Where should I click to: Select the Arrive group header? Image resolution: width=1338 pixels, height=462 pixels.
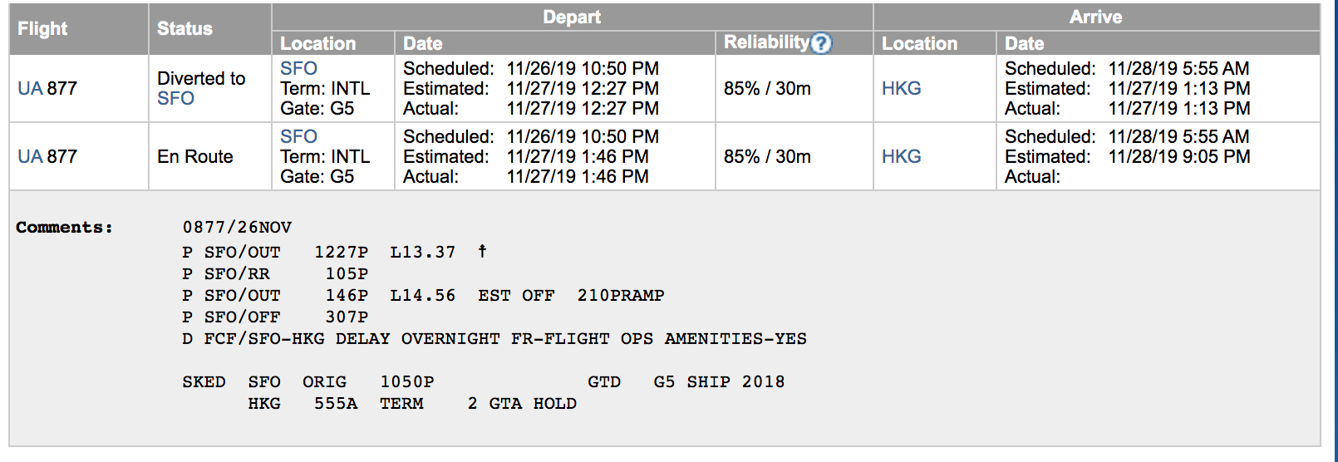coord(1095,17)
